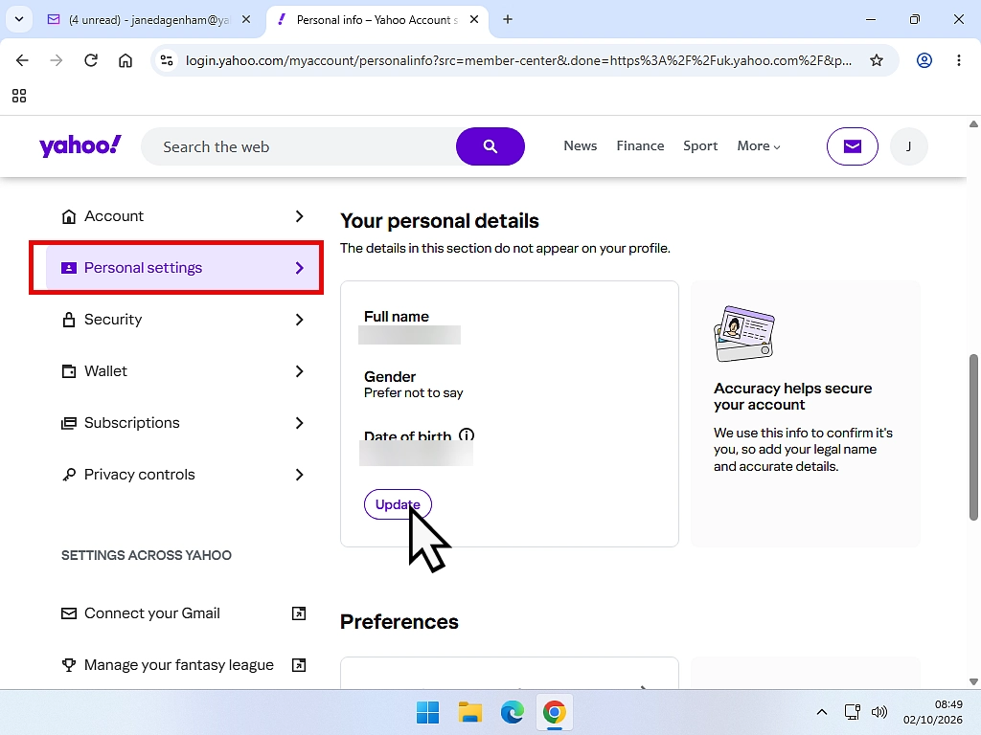Click the Yahoo logo
Screen dimensions: 981x735
tap(80, 146)
